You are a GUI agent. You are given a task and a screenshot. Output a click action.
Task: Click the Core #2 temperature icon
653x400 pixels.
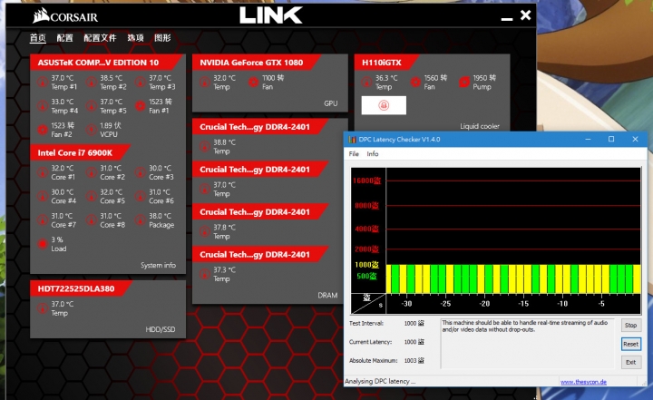(92, 172)
